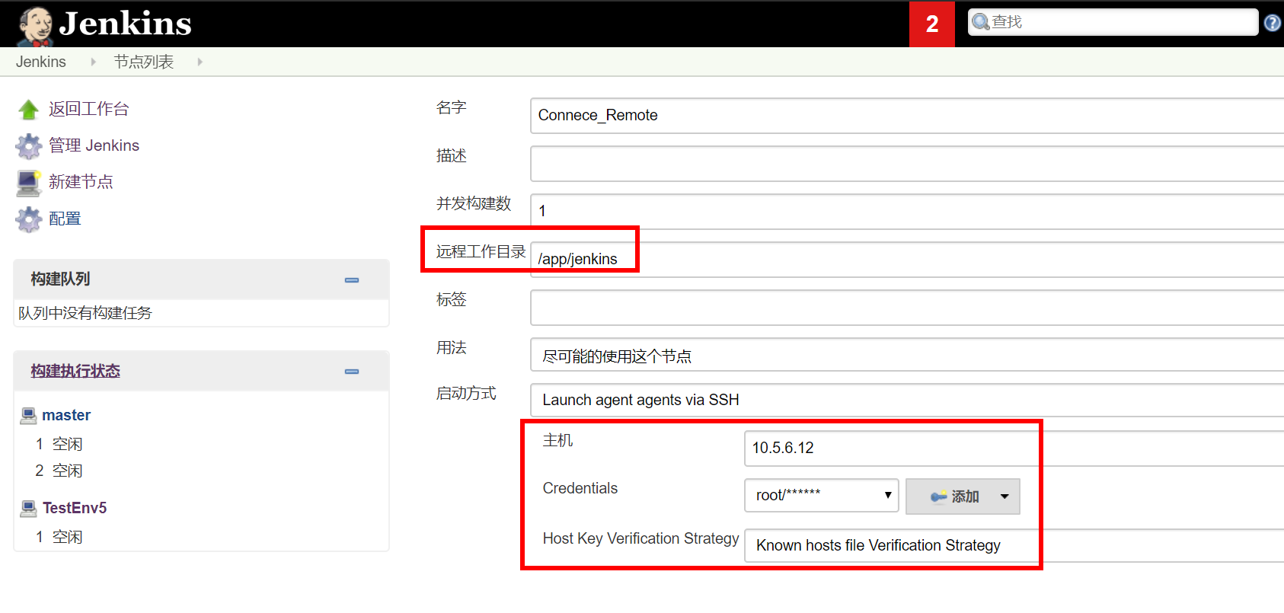Viewport: 1284px width, 613px height.
Task: Edit the 并发构建数 field
Action: click(x=907, y=212)
